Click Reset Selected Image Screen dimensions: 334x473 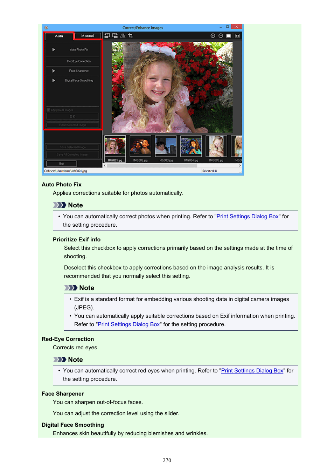[x=72, y=125]
